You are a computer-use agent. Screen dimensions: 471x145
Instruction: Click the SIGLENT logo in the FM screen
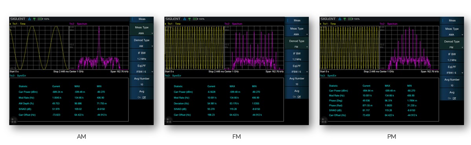[x=172, y=19]
